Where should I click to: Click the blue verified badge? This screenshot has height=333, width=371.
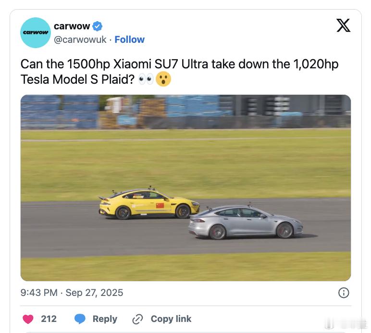tap(97, 26)
